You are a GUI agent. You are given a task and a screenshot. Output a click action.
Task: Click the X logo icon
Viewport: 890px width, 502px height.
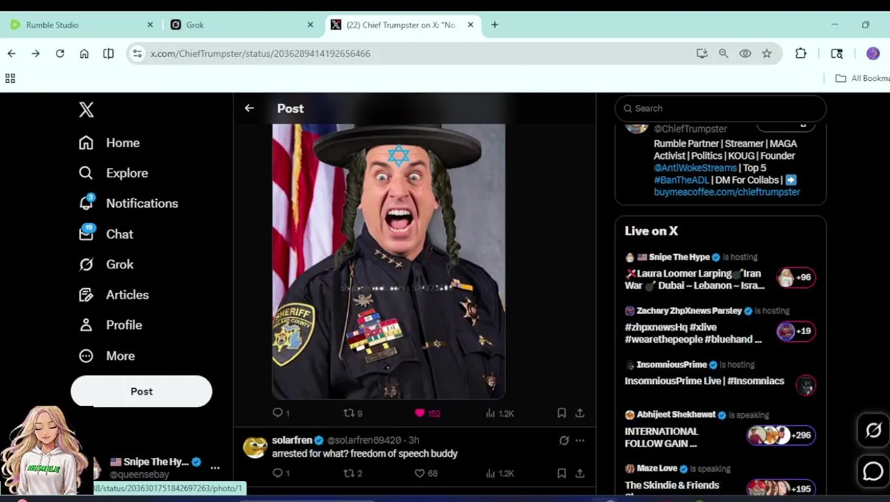pos(87,109)
